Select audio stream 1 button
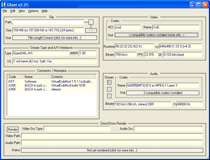This screenshot has height=160, width=210. click(109, 82)
